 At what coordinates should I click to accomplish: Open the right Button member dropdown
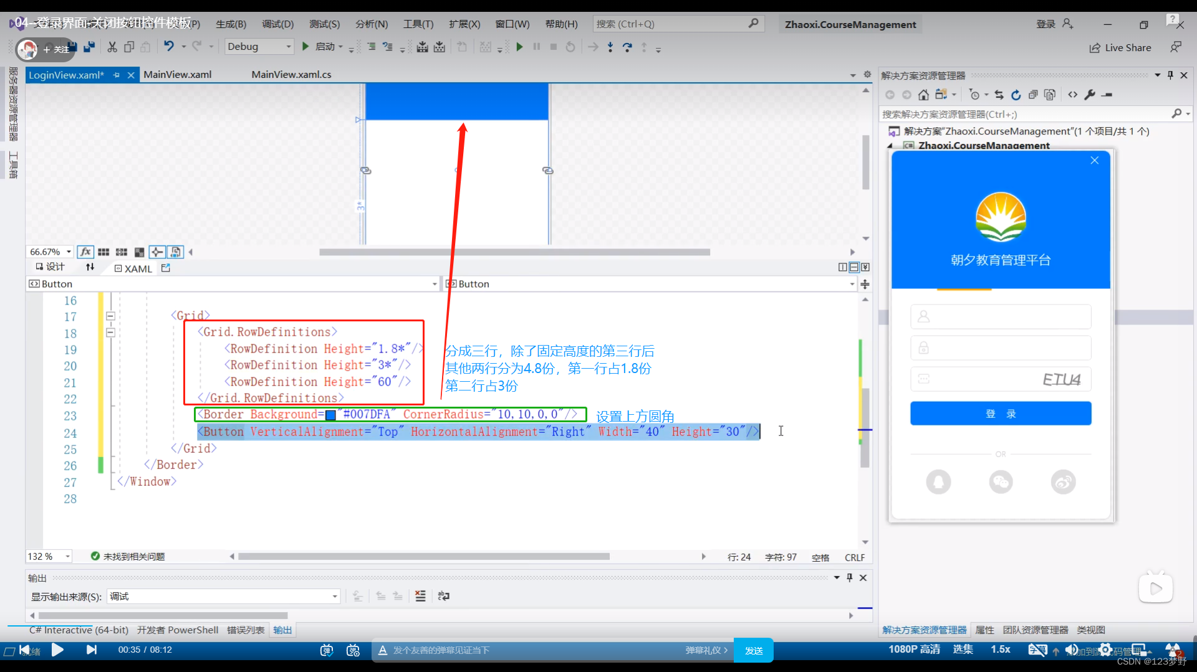(852, 283)
